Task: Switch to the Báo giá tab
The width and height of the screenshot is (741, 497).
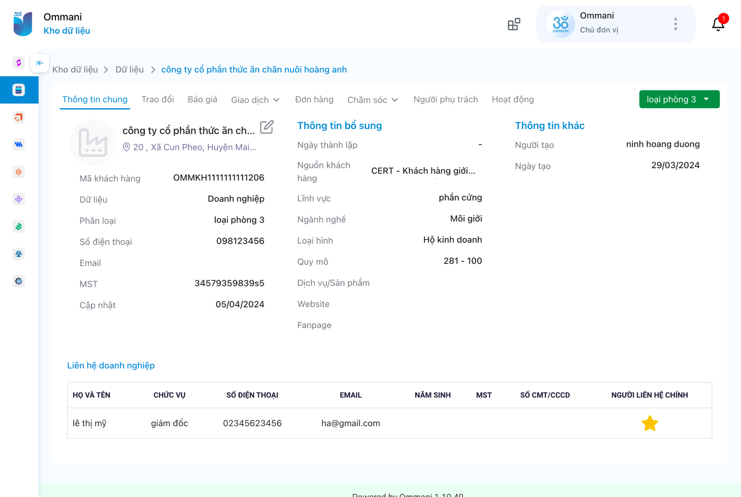Action: click(202, 99)
